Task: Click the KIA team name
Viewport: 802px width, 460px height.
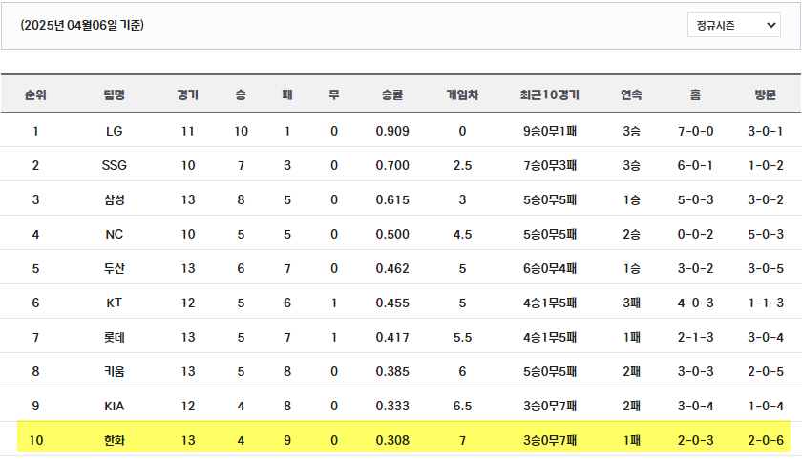Action: click(x=114, y=406)
